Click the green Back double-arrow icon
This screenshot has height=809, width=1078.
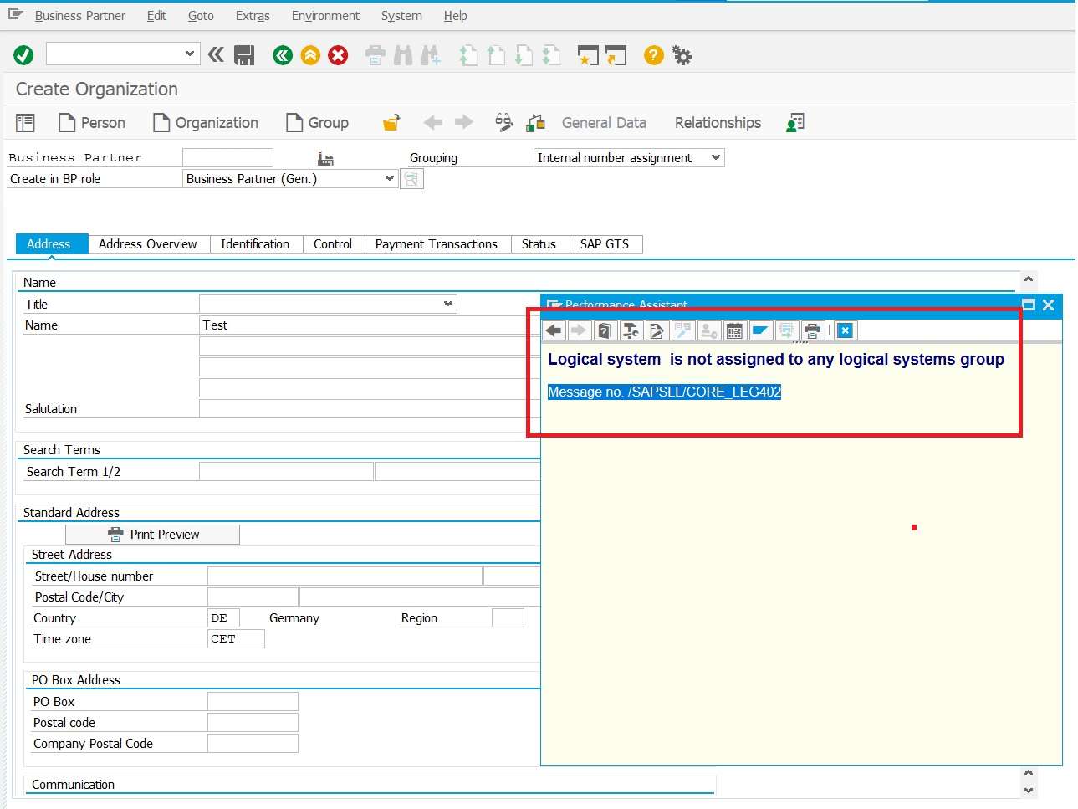pyautogui.click(x=283, y=55)
